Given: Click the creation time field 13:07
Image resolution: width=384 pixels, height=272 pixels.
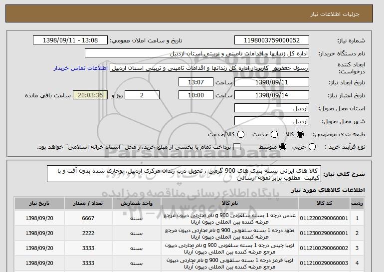Looking at the screenshot, I should (x=196, y=82).
